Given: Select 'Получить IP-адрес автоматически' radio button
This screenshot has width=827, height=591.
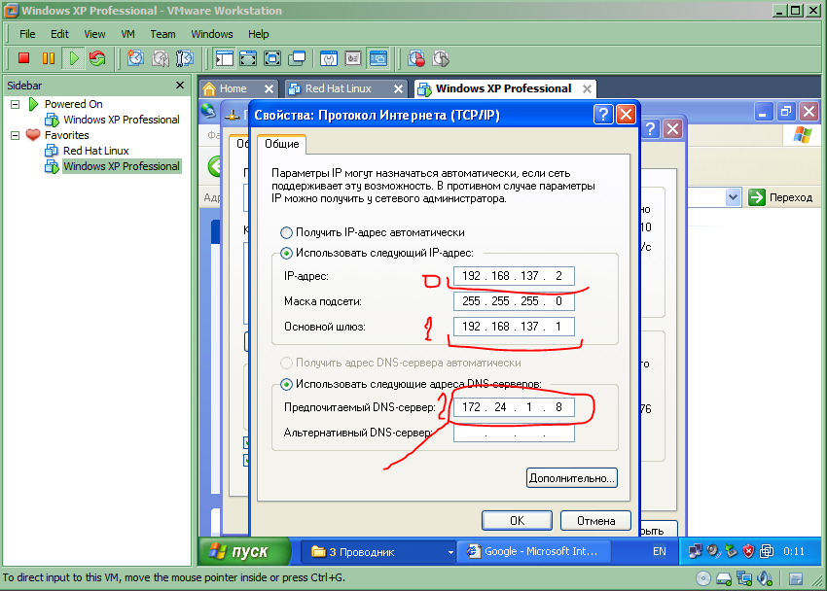Looking at the screenshot, I should (x=286, y=232).
